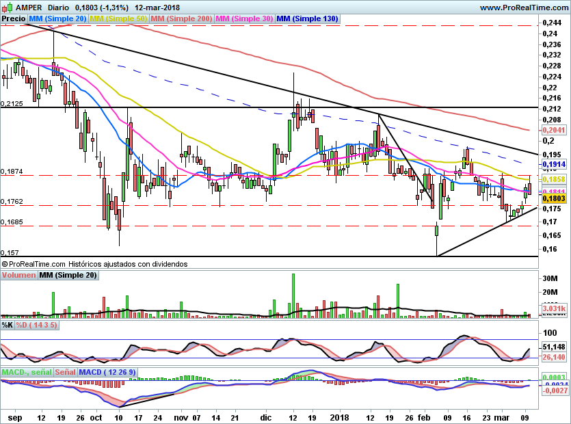Click the -0,0027 MACD value tag
The height and width of the screenshot is (424, 571).
point(555,390)
